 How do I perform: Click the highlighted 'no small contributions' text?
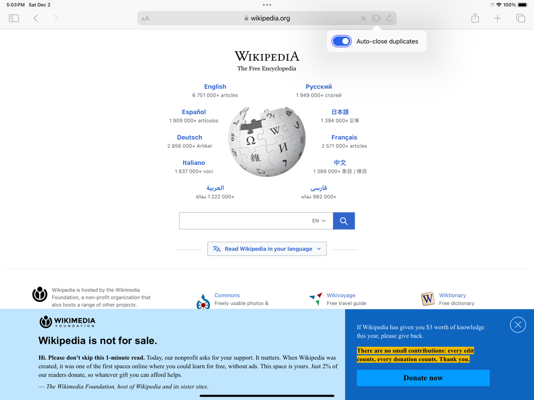coord(415,355)
